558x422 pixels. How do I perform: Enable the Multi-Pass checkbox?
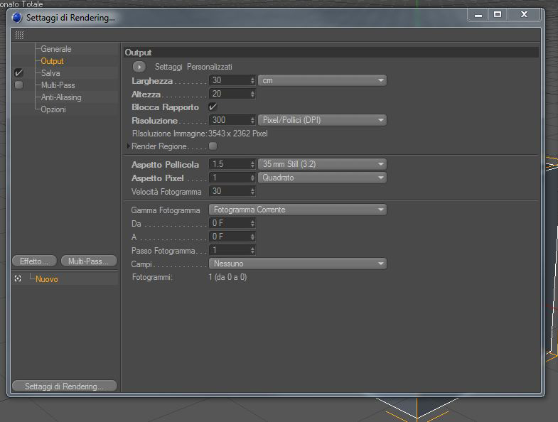point(18,85)
